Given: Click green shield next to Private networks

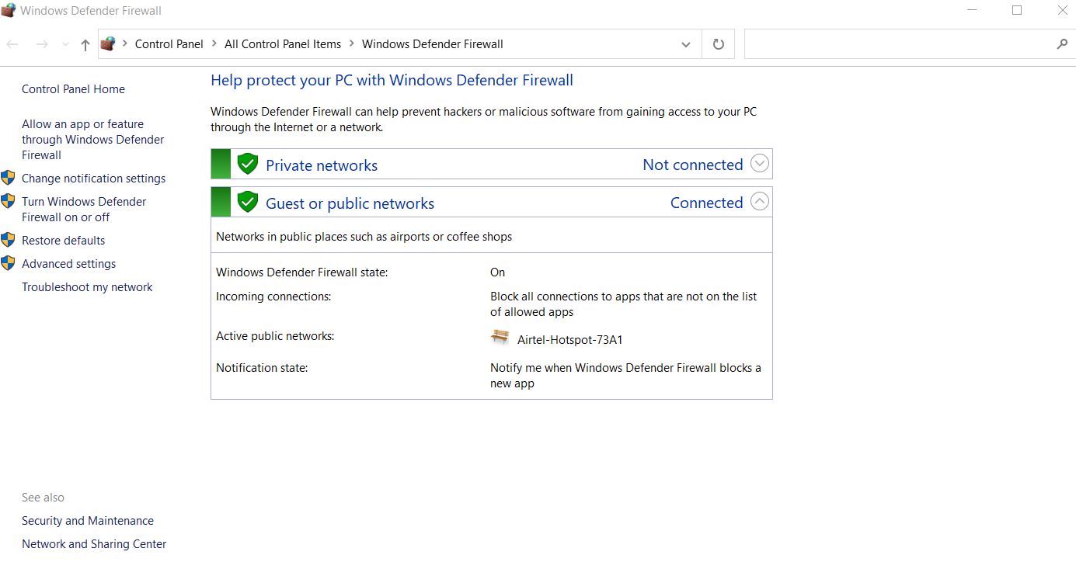Looking at the screenshot, I should coord(247,164).
